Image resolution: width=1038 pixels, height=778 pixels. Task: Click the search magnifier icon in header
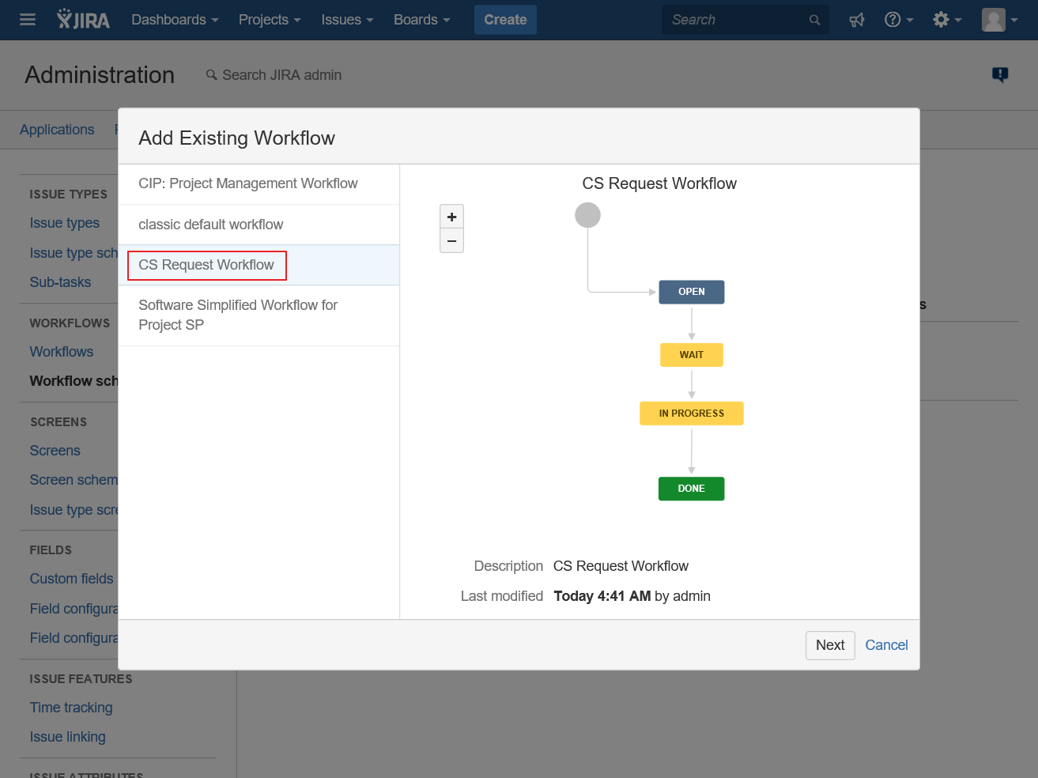814,20
